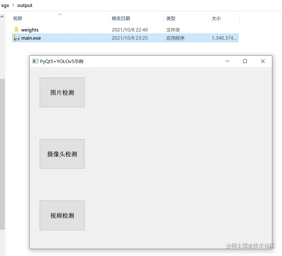This screenshot has width=282, height=256.
Task: Select the main.exe application icon
Action: 17,38
